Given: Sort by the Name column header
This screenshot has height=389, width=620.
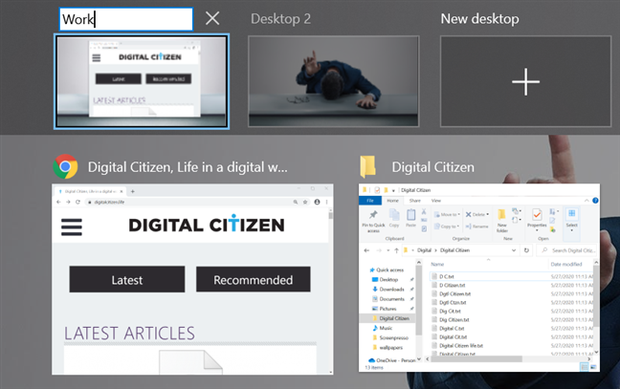Looking at the screenshot, I should coord(437,264).
